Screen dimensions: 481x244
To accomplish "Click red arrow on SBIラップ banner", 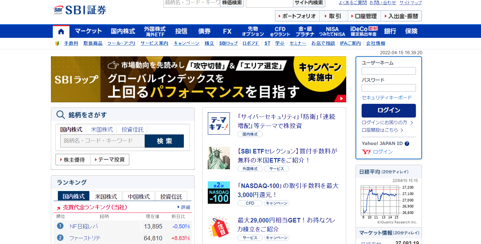I will pyautogui.click(x=341, y=98).
